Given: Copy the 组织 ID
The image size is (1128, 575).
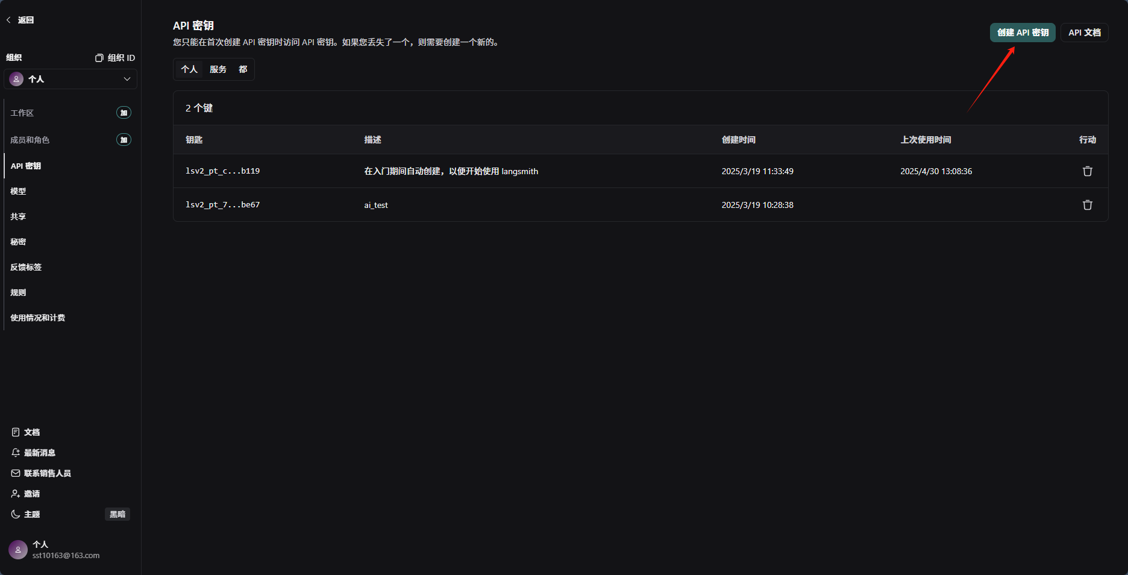Looking at the screenshot, I should click(114, 57).
